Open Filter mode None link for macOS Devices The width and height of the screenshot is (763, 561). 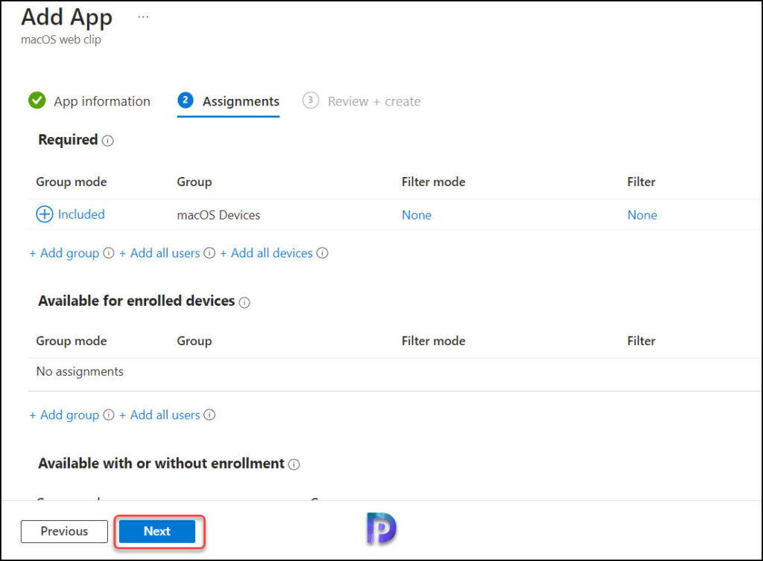tap(417, 215)
